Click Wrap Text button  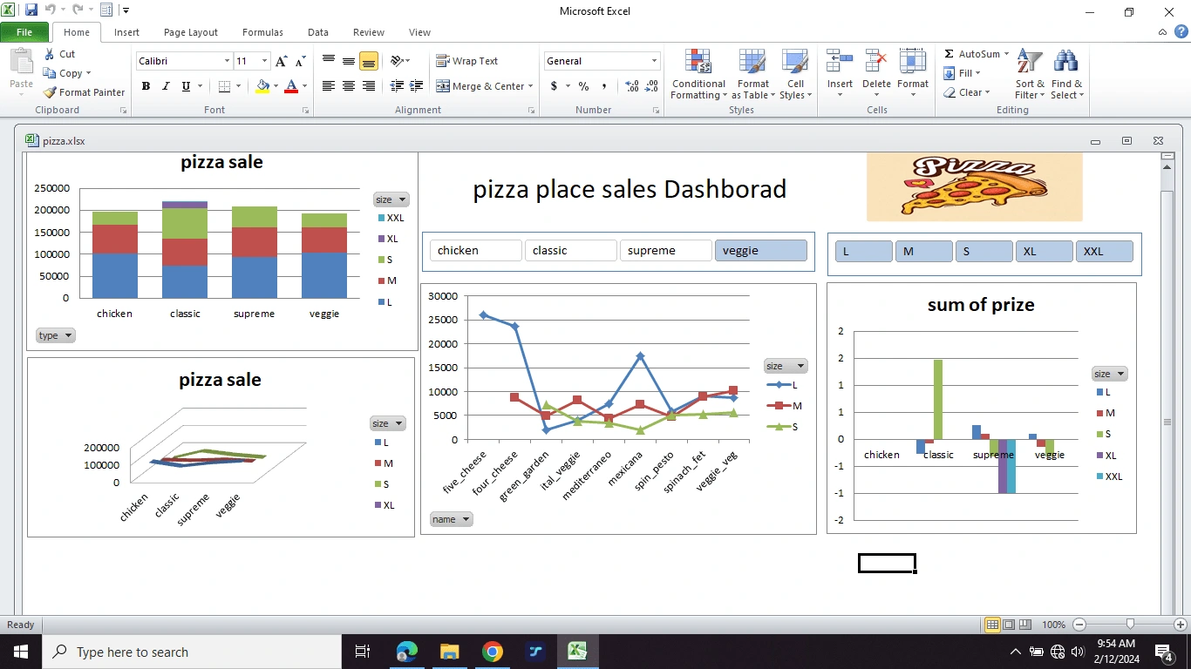coord(467,61)
